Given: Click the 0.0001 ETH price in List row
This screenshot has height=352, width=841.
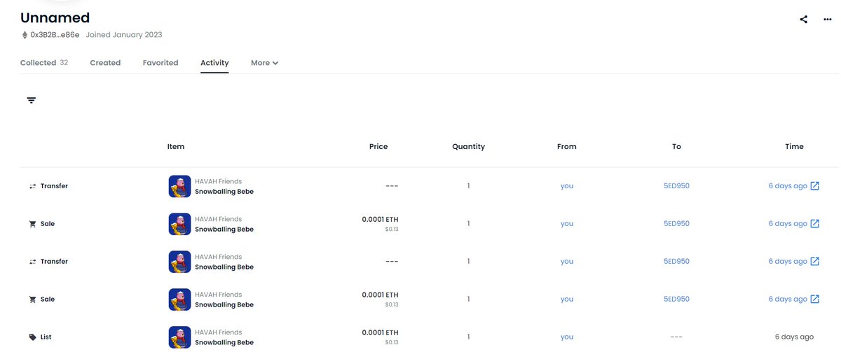Looking at the screenshot, I should (380, 332).
